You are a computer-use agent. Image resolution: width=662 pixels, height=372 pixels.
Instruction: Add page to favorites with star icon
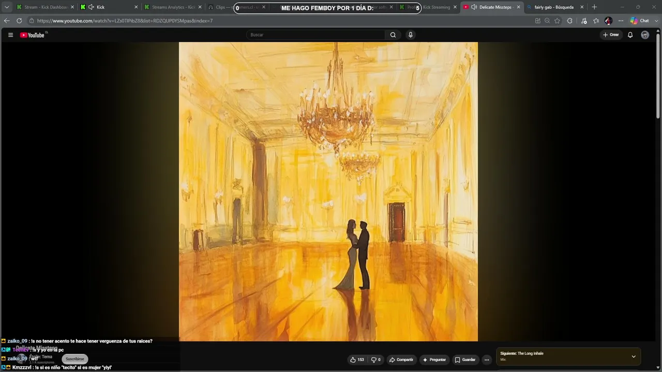click(x=557, y=21)
